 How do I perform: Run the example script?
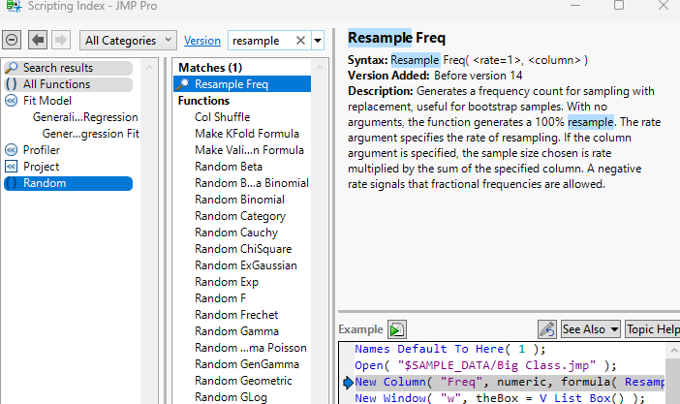[397, 329]
